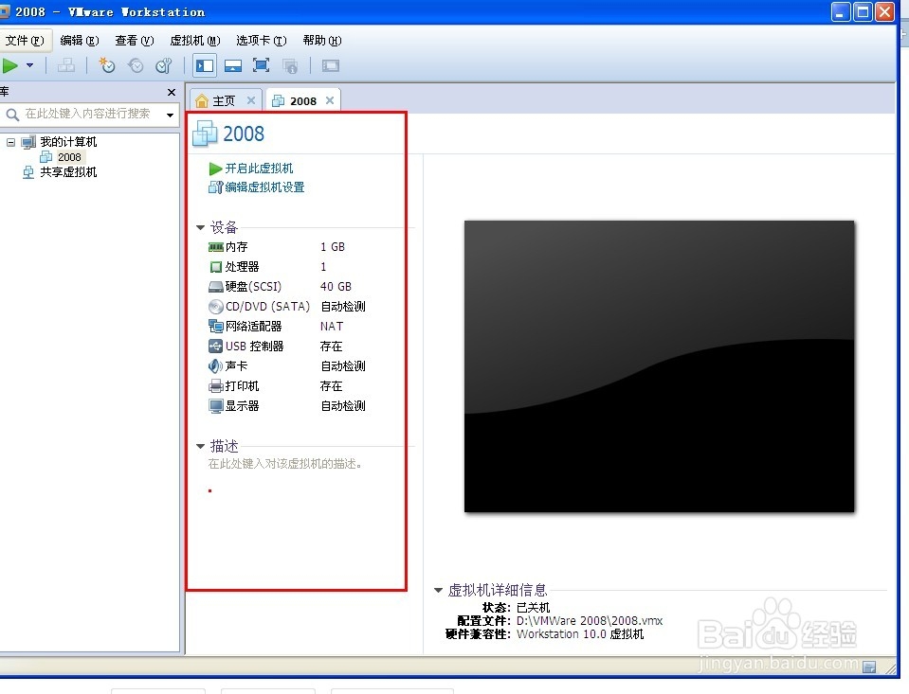Select the 处理器 device label

click(243, 267)
